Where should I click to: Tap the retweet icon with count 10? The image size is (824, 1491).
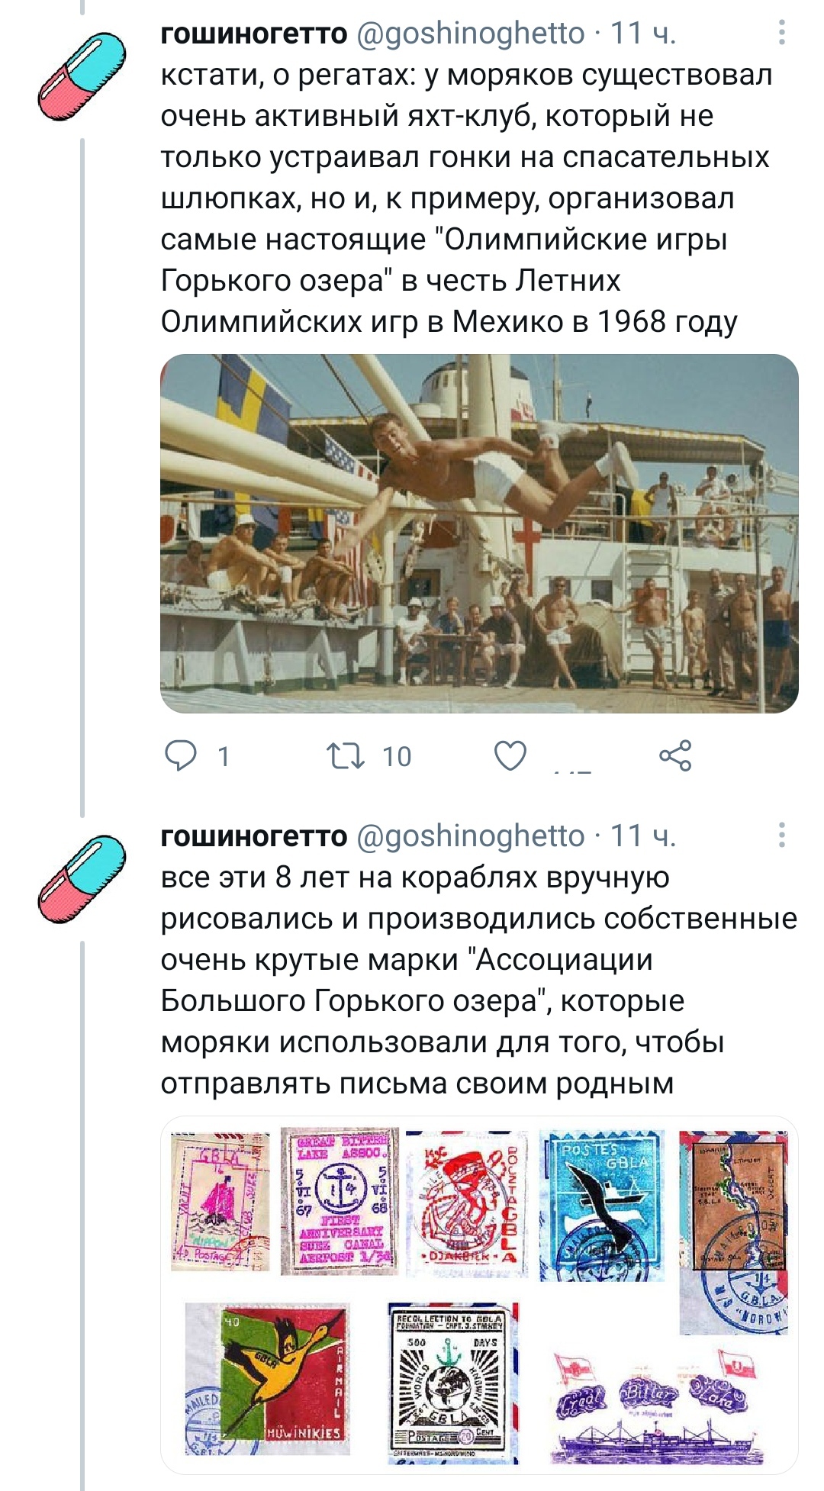[346, 755]
